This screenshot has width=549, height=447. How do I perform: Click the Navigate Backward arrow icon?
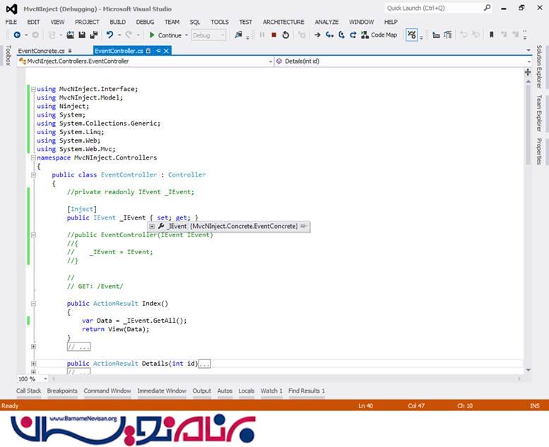coord(16,35)
